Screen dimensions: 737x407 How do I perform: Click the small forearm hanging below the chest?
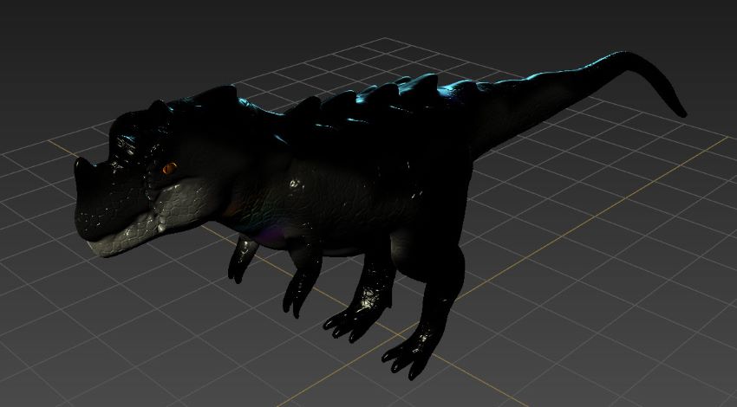tap(242, 260)
